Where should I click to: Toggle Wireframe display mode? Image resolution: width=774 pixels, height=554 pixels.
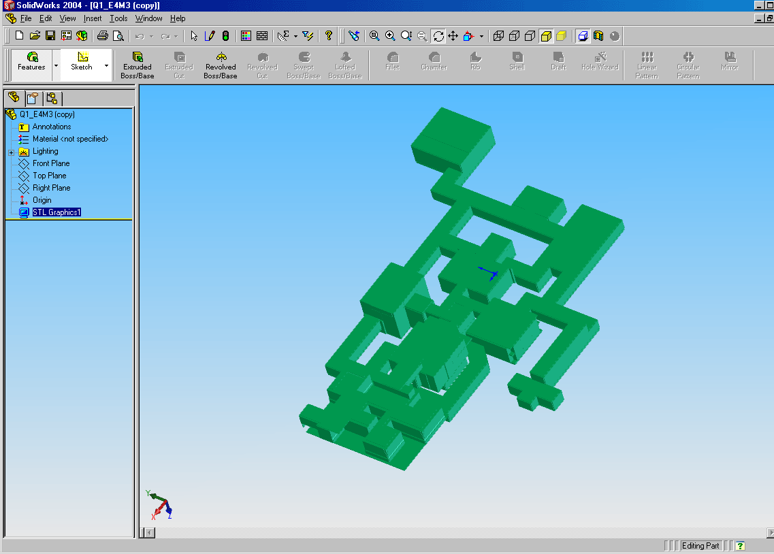pos(499,35)
